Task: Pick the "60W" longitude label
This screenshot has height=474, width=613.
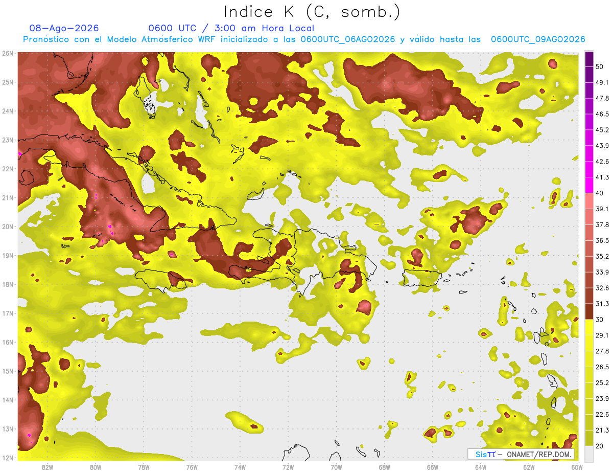Action: (x=577, y=467)
